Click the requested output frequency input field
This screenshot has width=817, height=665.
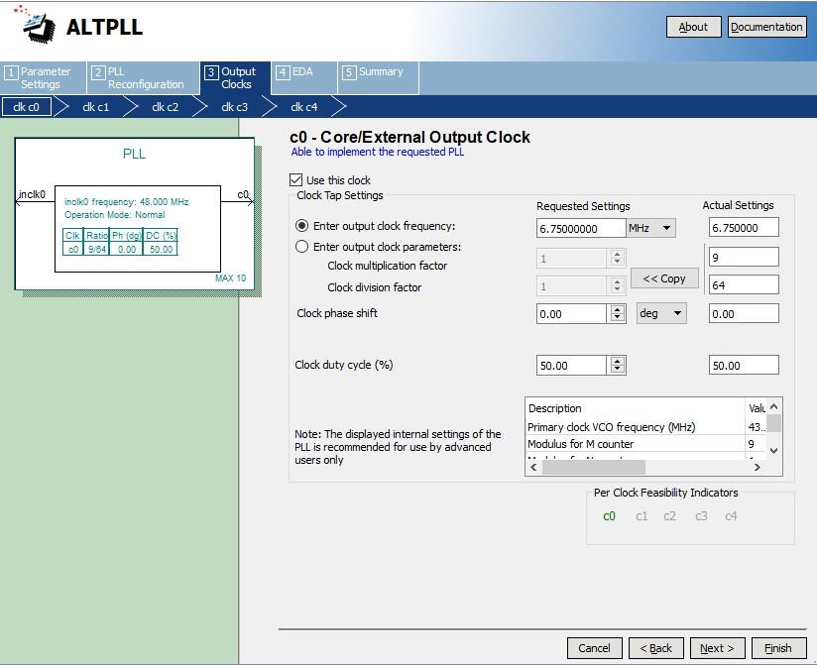pyautogui.click(x=581, y=228)
